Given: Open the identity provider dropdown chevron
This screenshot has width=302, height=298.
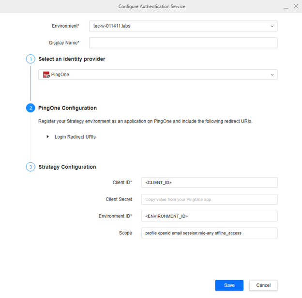Looking at the screenshot, I should coord(272,75).
